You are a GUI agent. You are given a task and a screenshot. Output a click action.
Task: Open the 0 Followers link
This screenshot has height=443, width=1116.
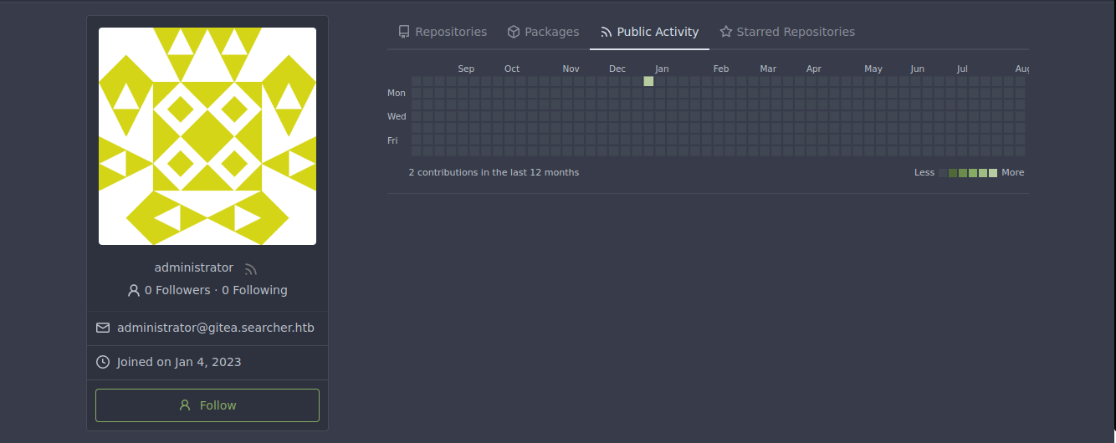click(177, 290)
